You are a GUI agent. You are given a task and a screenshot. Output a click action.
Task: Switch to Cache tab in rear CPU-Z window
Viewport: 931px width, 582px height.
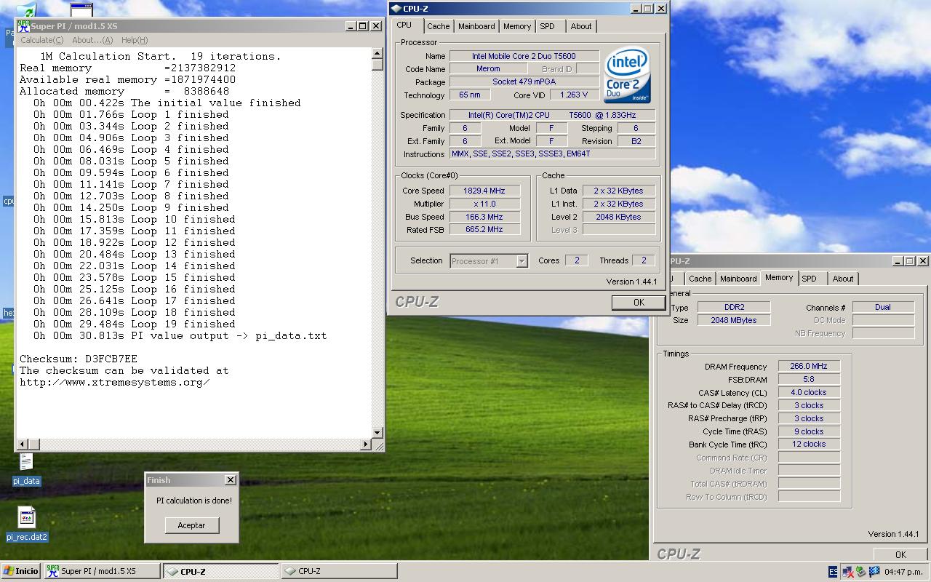pos(700,279)
